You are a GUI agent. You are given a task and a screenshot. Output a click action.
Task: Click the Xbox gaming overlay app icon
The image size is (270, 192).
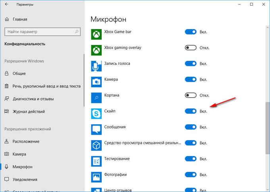pyautogui.click(x=96, y=50)
